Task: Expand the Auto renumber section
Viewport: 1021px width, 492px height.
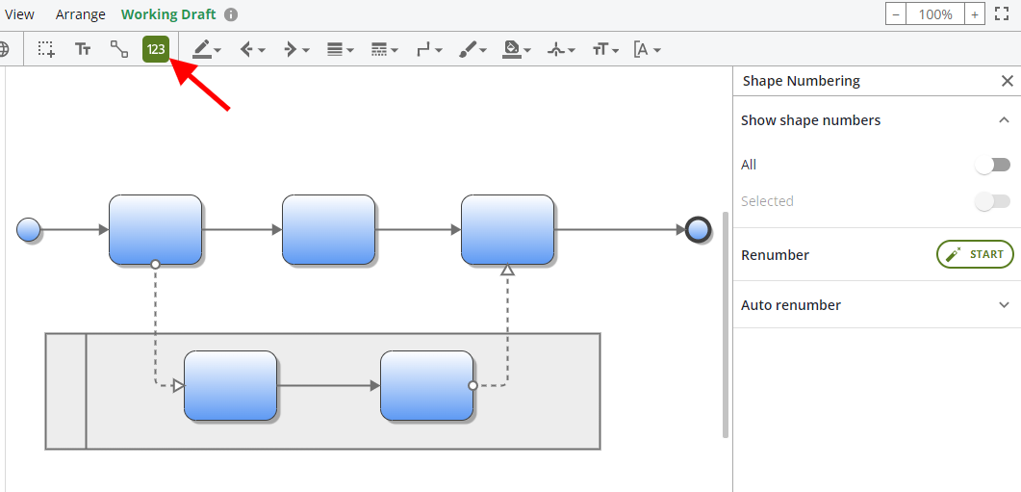Action: pos(1005,305)
